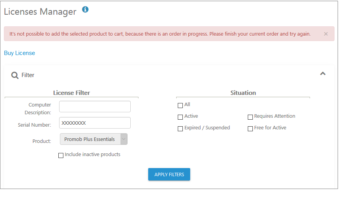Click the Filter header label

pyautogui.click(x=28, y=75)
